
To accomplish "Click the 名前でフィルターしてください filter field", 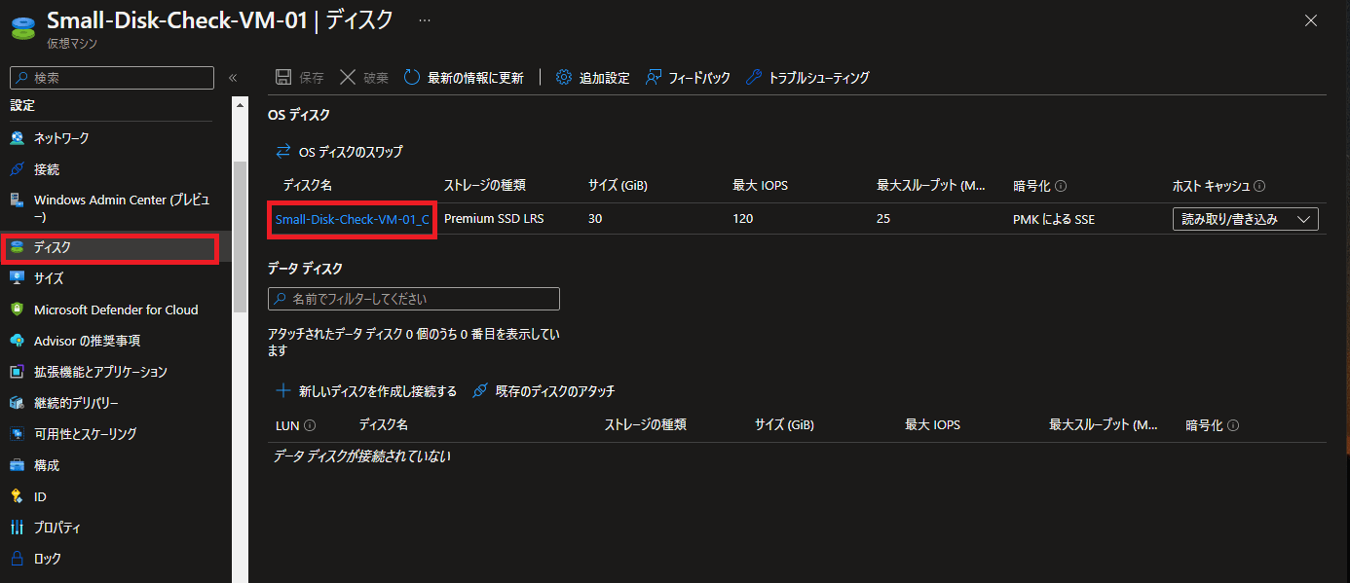I will click(x=414, y=299).
